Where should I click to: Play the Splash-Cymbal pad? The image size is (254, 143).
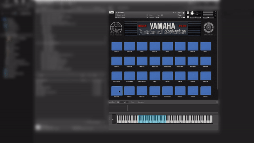click(x=168, y=61)
